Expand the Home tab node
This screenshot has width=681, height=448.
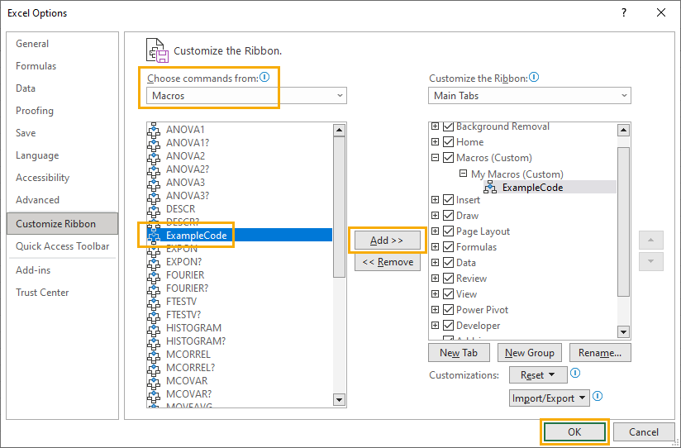coord(436,142)
